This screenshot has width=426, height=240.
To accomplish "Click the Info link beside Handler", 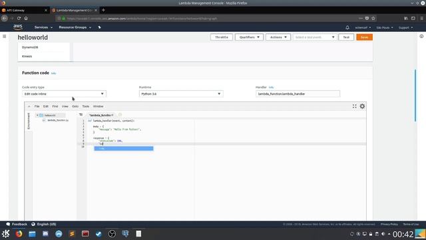I will (271, 87).
